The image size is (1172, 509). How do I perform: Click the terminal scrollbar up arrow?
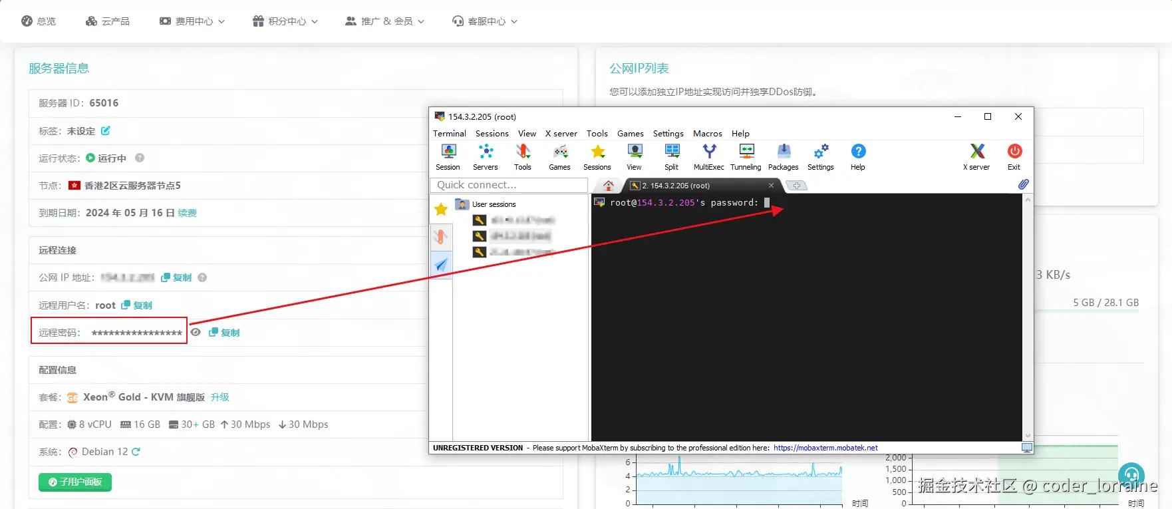coord(1028,200)
